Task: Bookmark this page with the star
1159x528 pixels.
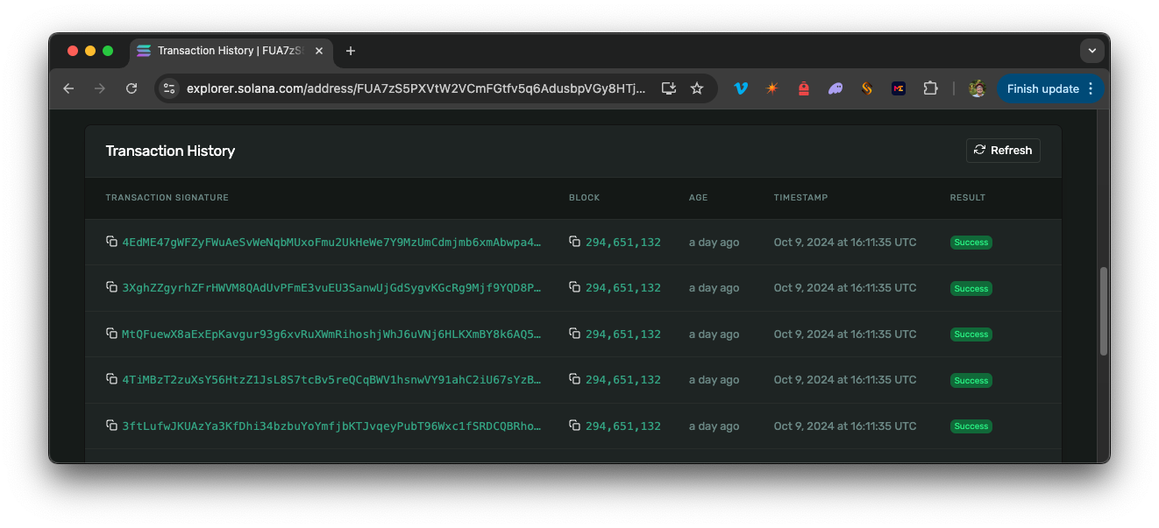Action: pos(697,88)
